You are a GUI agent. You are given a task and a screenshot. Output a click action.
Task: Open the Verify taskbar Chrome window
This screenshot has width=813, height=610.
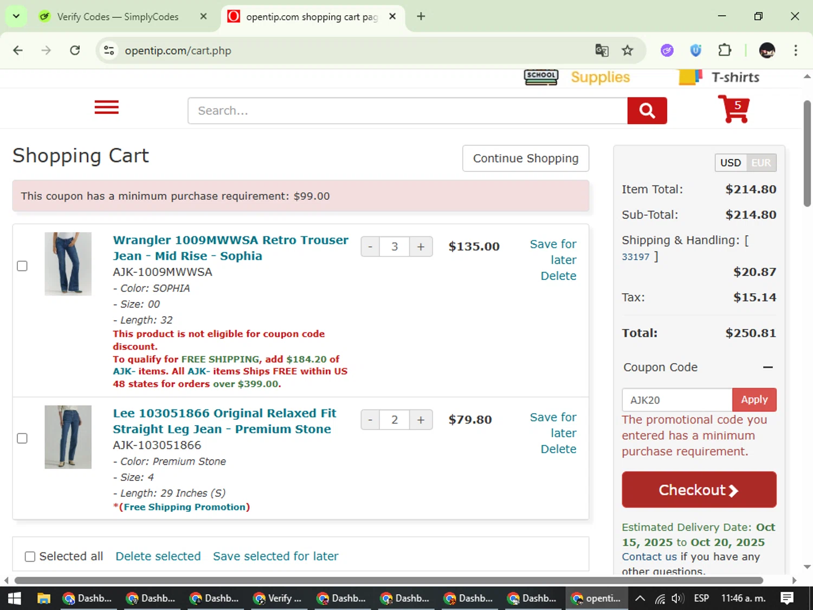pyautogui.click(x=278, y=598)
